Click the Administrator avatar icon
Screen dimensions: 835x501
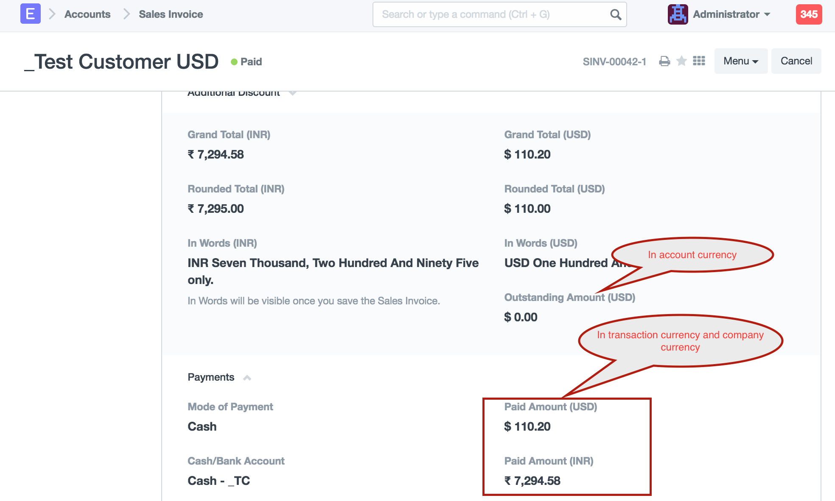(678, 14)
